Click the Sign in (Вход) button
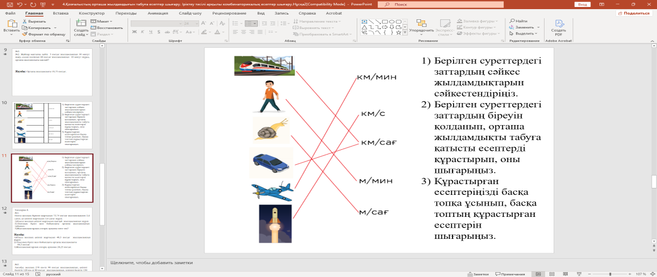 click(x=582, y=4)
